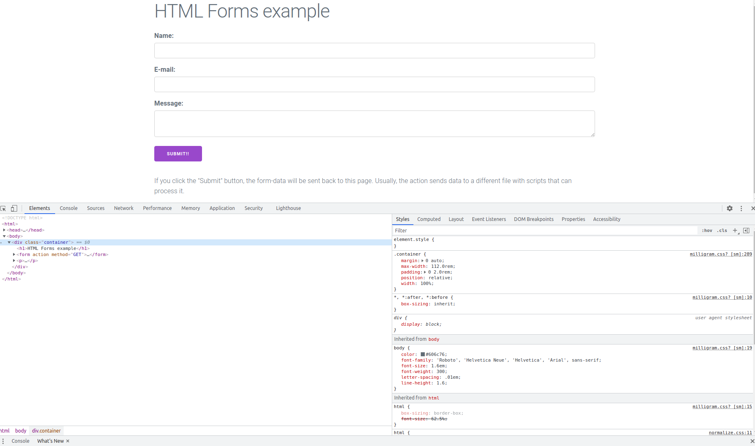Click the element.style rule block
The width and height of the screenshot is (755, 446).
click(x=573, y=243)
